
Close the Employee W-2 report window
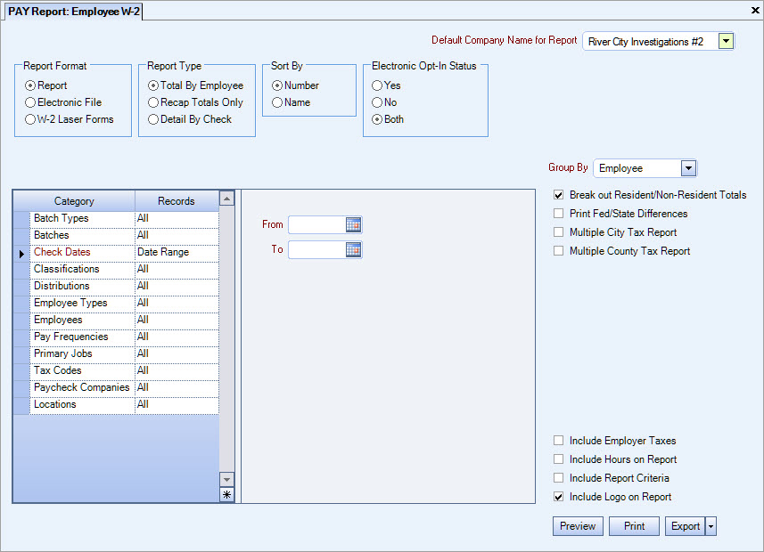click(x=756, y=11)
